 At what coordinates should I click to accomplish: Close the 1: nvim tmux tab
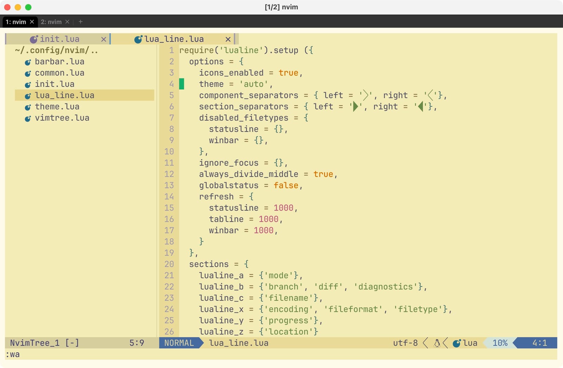click(x=32, y=21)
